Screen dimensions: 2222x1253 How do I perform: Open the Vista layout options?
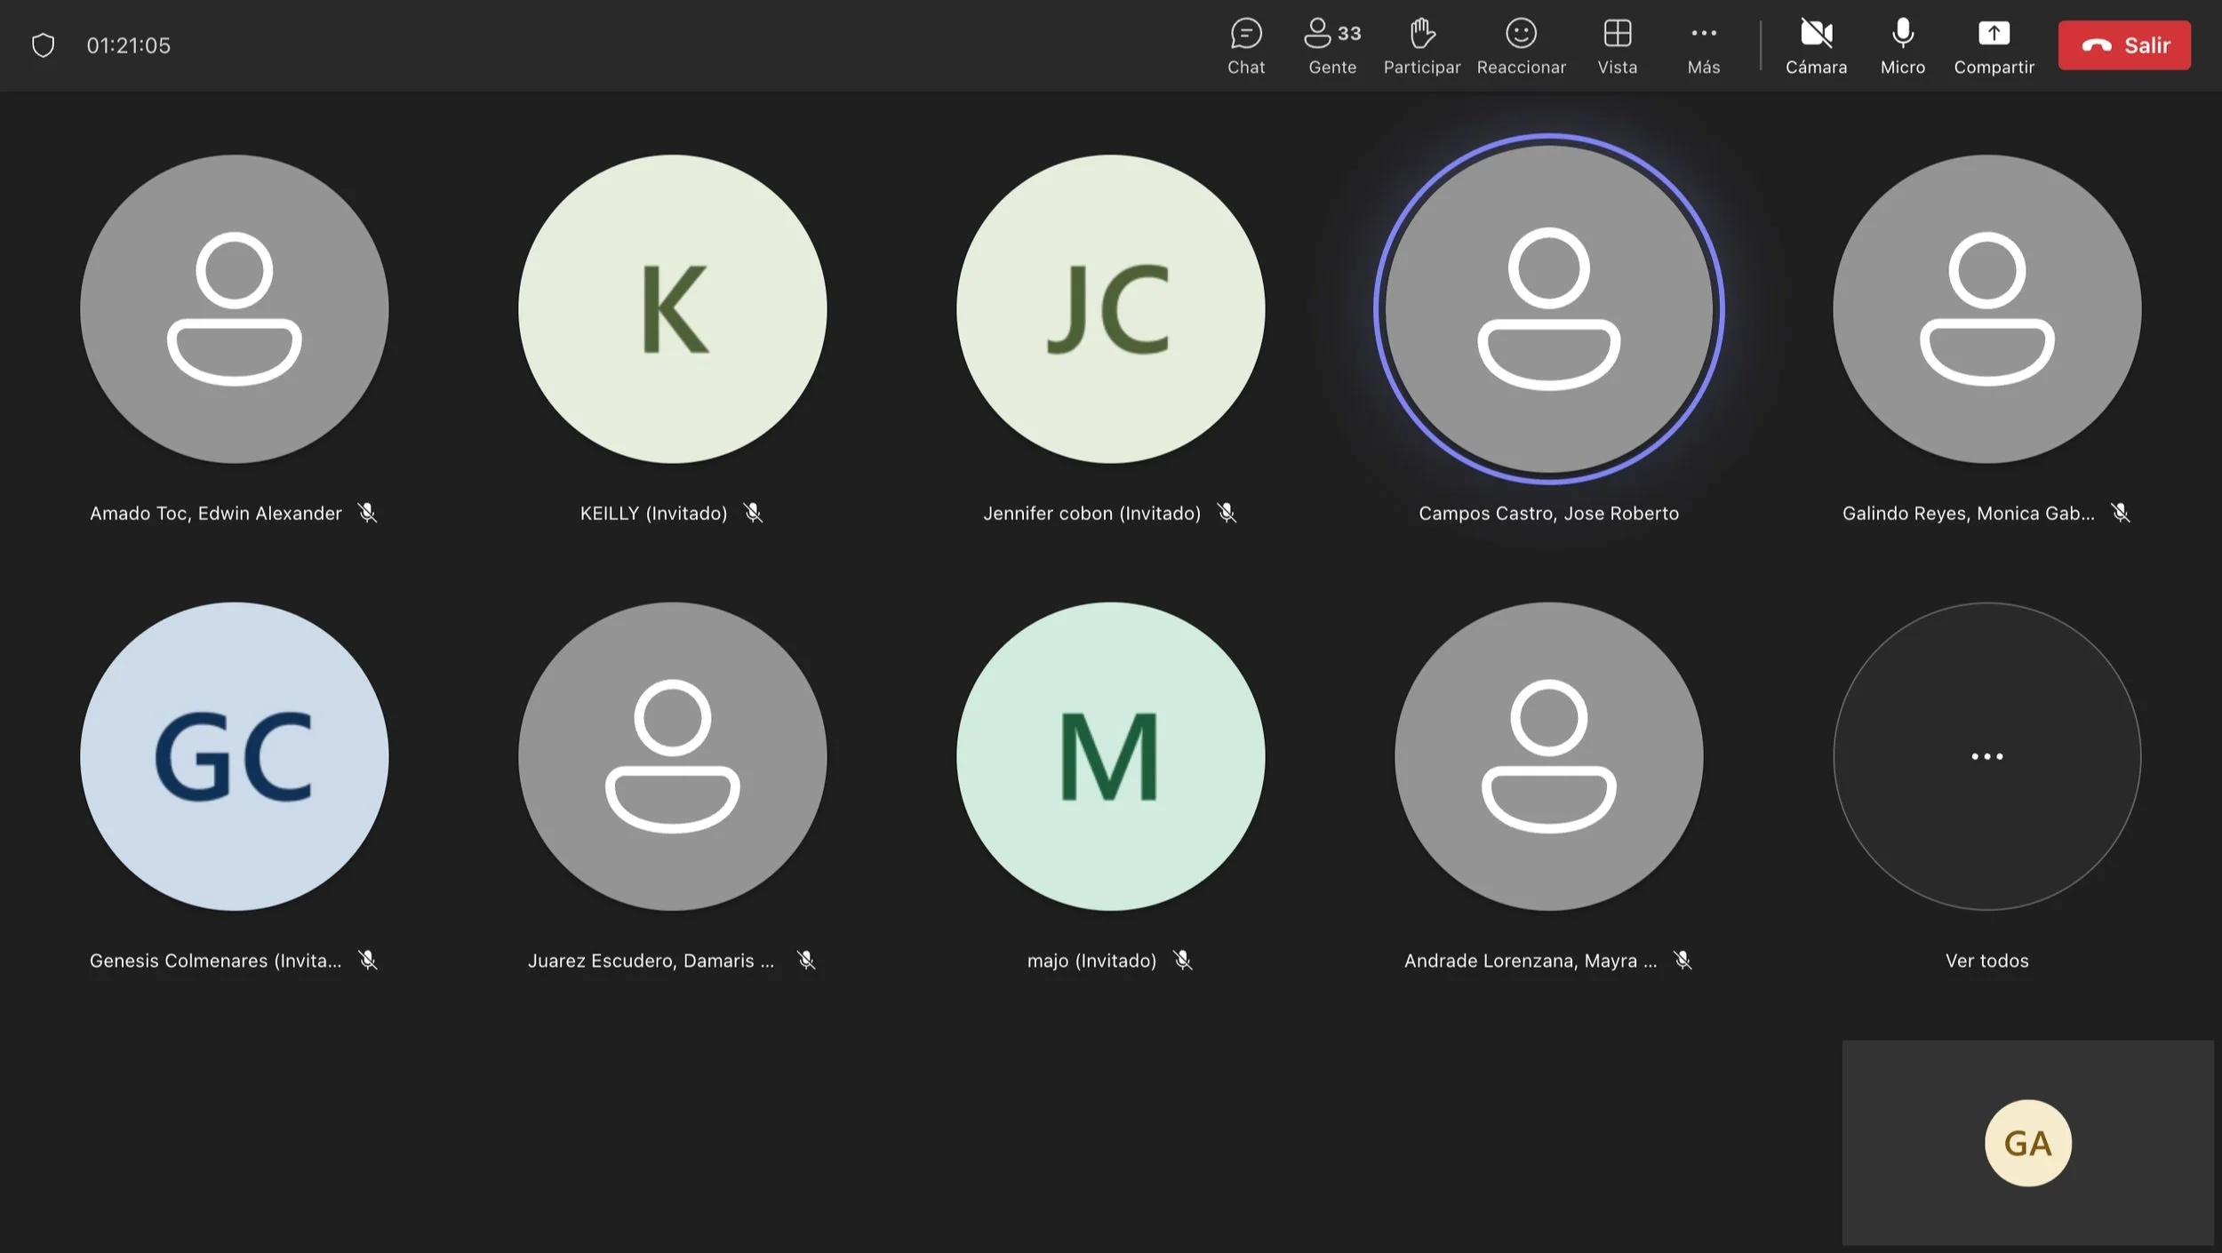(1617, 44)
